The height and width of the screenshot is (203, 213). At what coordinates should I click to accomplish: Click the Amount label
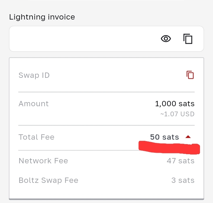click(x=33, y=104)
